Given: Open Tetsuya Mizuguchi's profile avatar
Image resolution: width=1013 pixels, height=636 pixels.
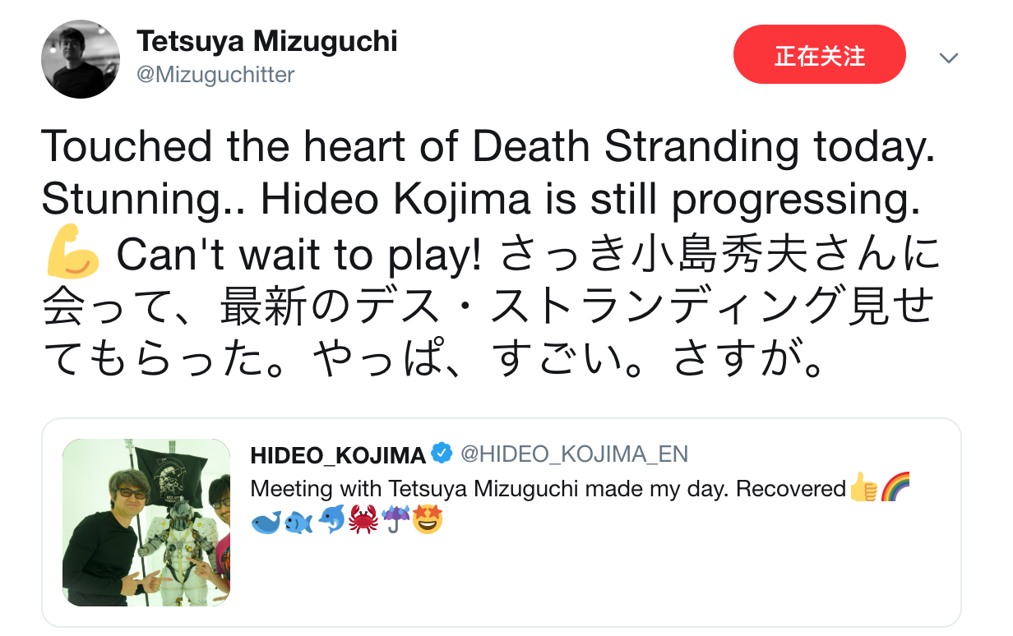Looking at the screenshot, I should (81, 59).
